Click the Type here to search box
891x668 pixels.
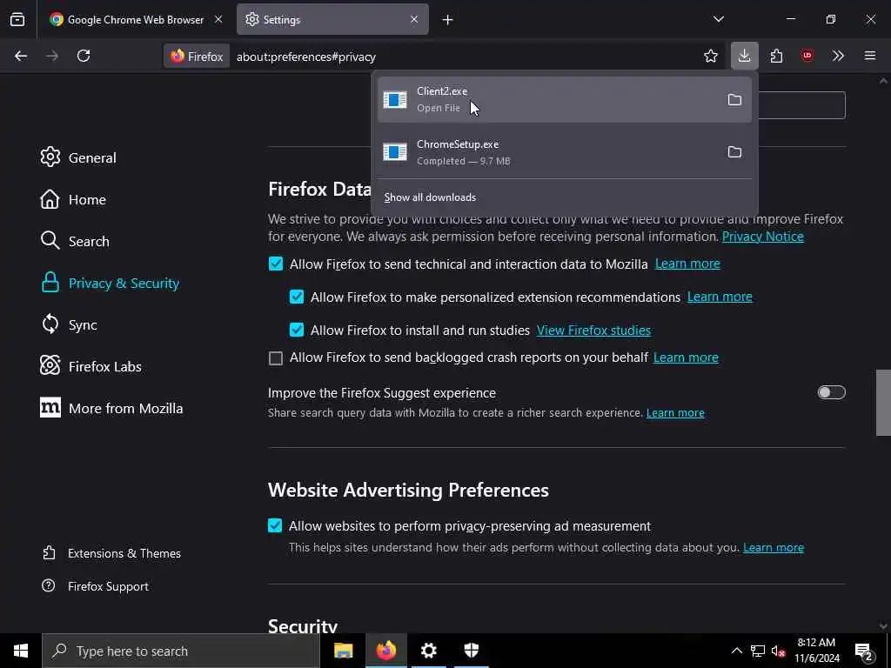[181, 651]
